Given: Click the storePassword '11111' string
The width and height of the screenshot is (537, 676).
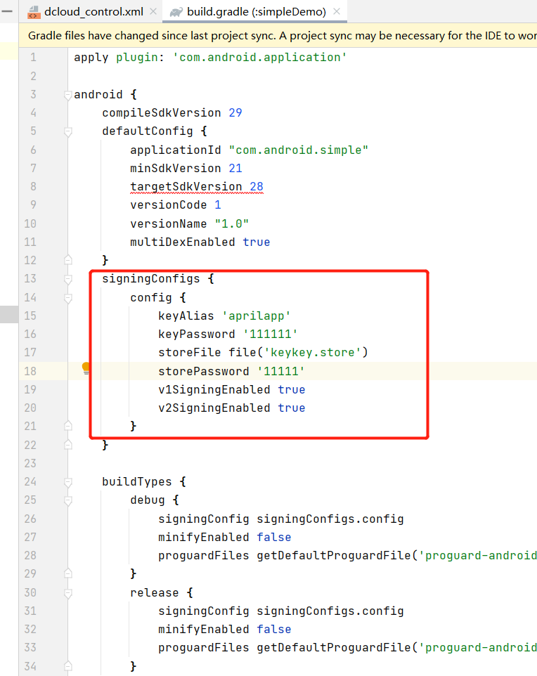Looking at the screenshot, I should point(280,371).
